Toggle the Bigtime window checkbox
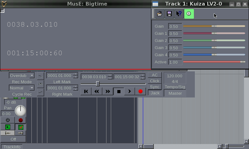249x149 pixels. click(2, 11)
